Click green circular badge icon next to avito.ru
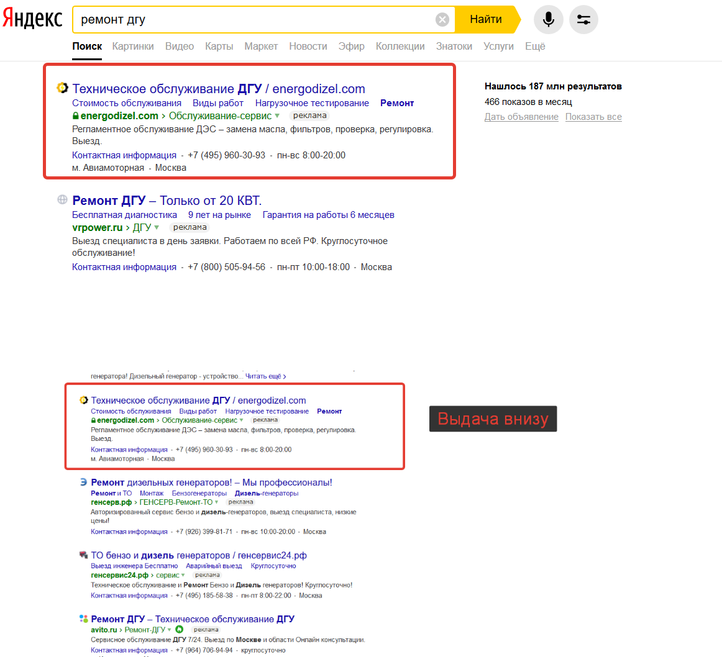722x657 pixels. pos(180,630)
